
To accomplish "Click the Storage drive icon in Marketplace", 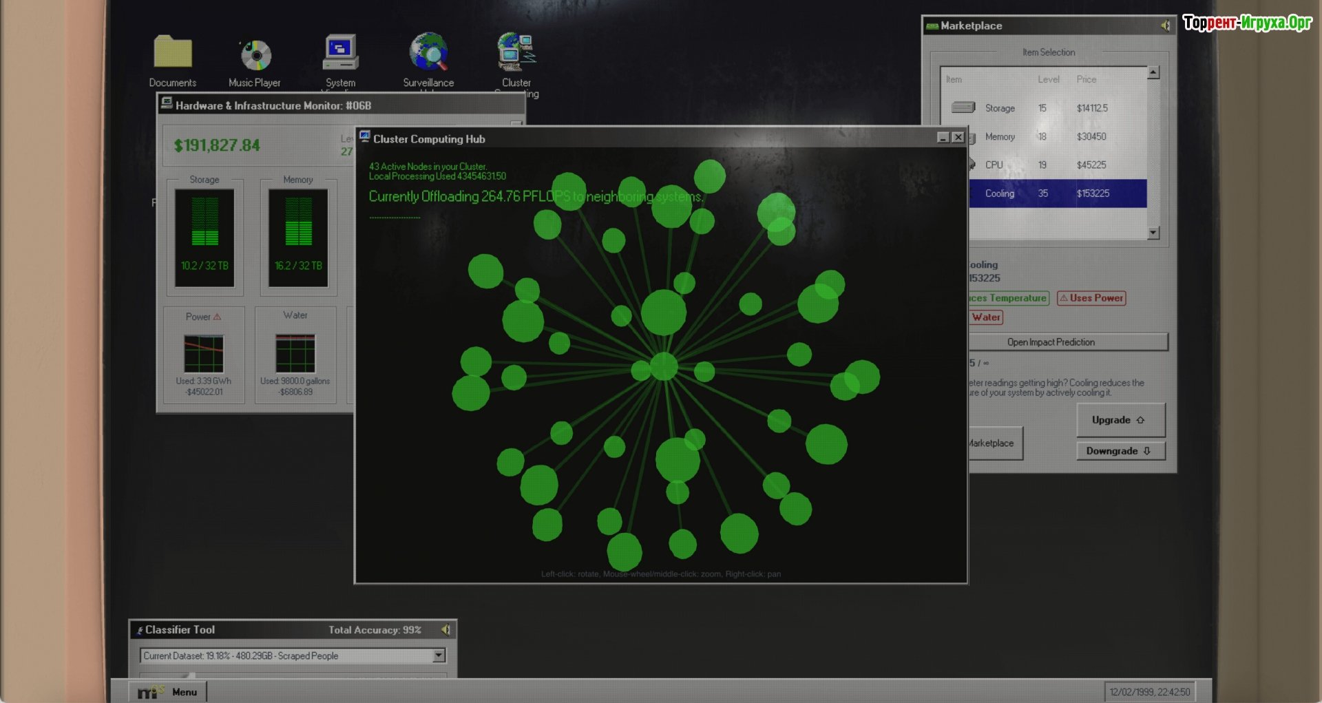I will [963, 107].
